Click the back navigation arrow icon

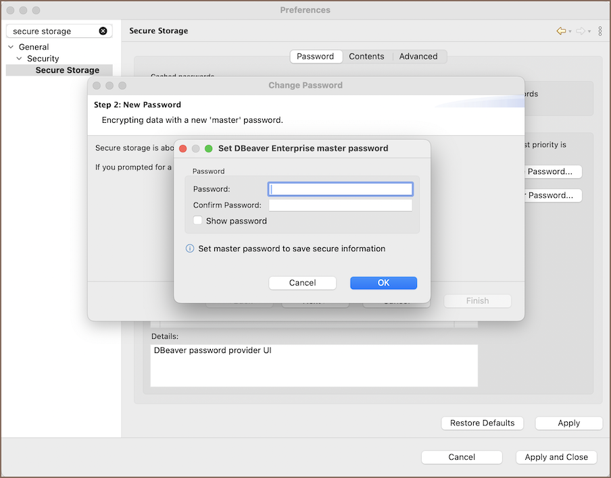point(561,31)
